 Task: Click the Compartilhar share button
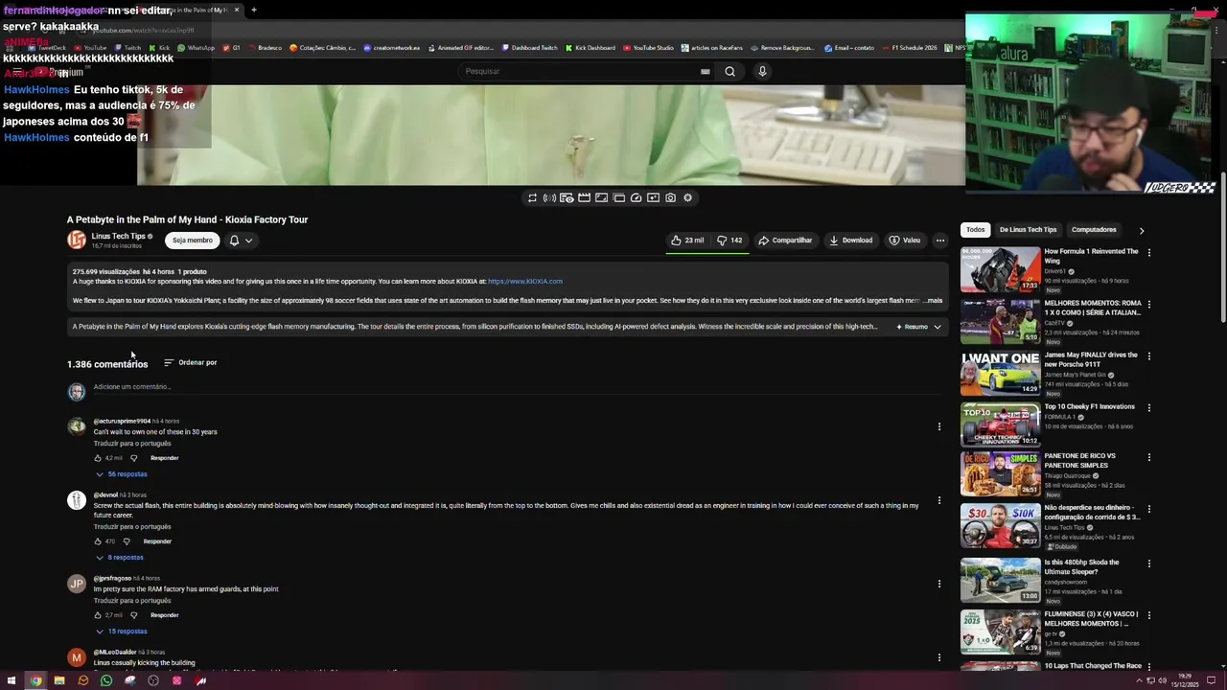(x=785, y=241)
